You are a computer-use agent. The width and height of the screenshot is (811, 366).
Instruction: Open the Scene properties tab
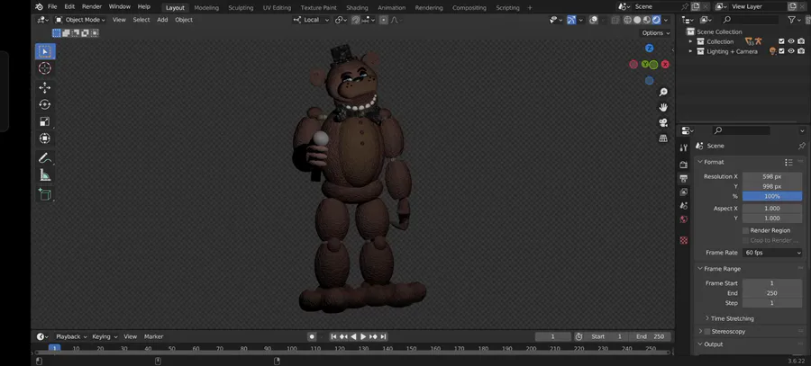[684, 205]
